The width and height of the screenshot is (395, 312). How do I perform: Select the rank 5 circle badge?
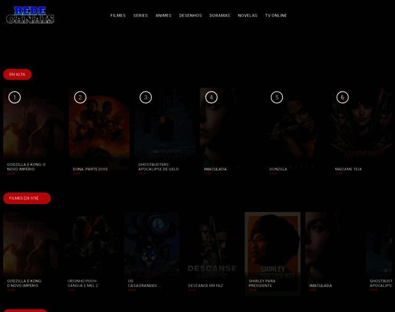point(277,97)
